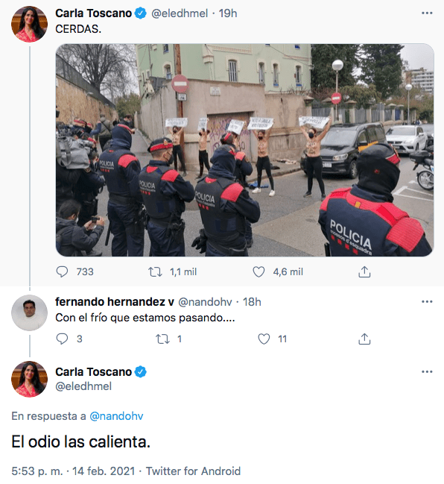Open the @nandohv mention link

[x=116, y=416]
